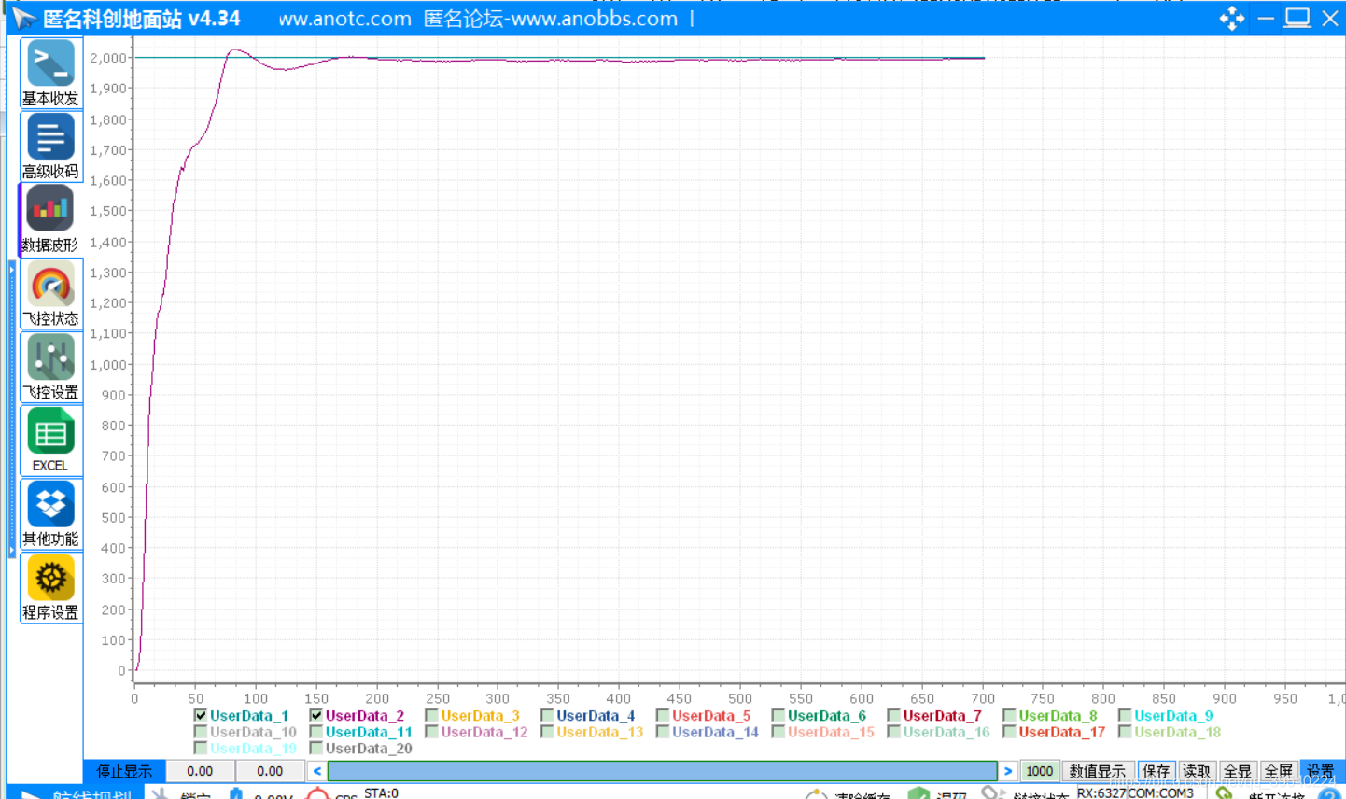Uncheck the UserData_1 channel
This screenshot has width=1346, height=799.
[201, 716]
